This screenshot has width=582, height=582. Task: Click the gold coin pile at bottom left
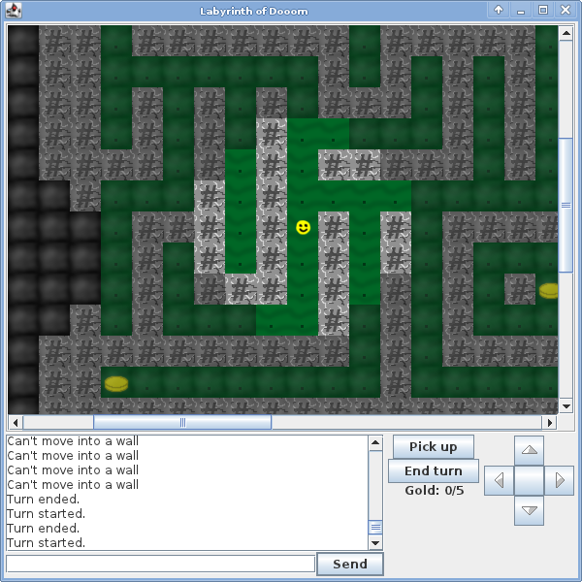click(x=116, y=384)
